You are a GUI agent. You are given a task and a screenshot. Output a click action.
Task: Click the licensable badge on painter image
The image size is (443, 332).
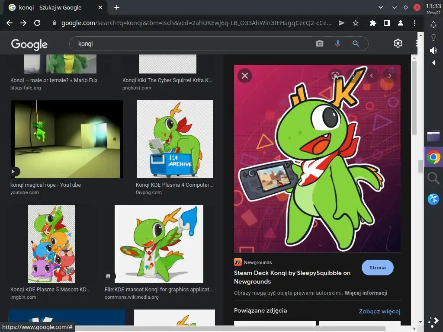108,276
